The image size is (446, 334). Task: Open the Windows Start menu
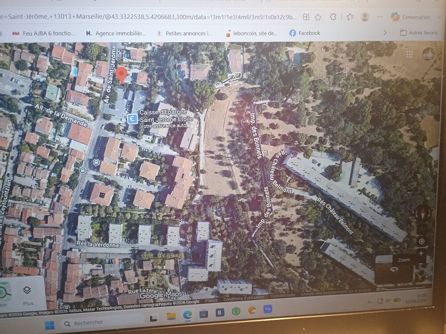(x=50, y=325)
